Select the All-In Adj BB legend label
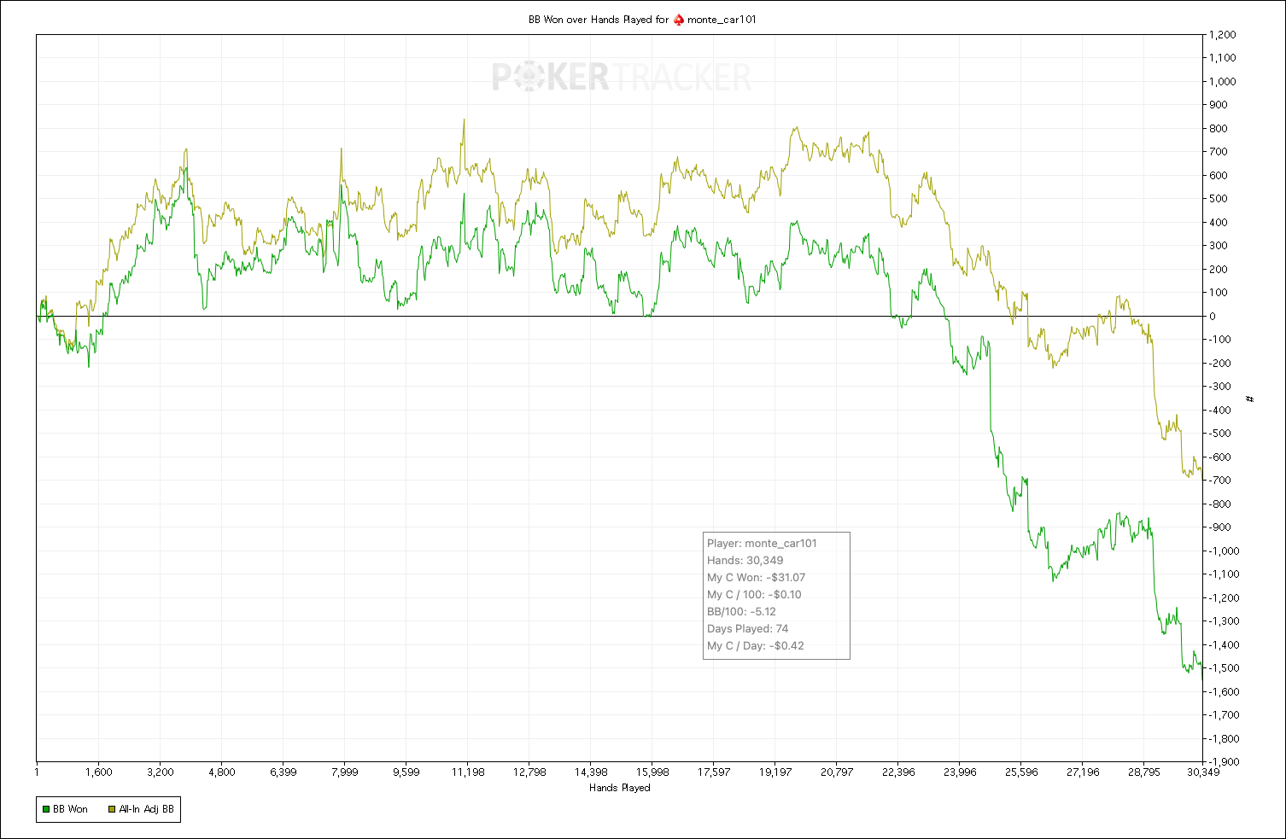 tap(146, 809)
